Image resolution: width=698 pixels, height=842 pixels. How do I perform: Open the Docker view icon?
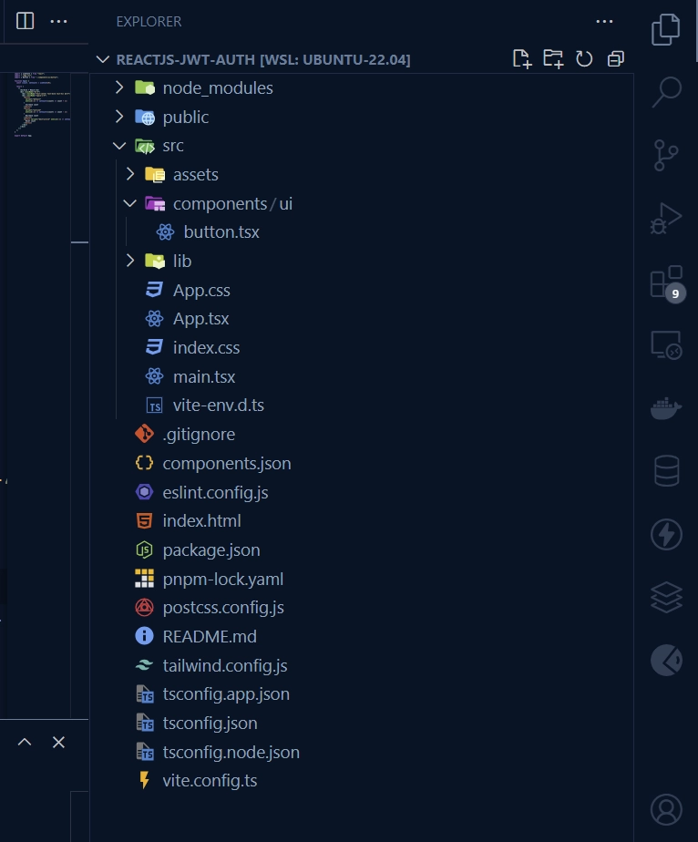(x=666, y=408)
